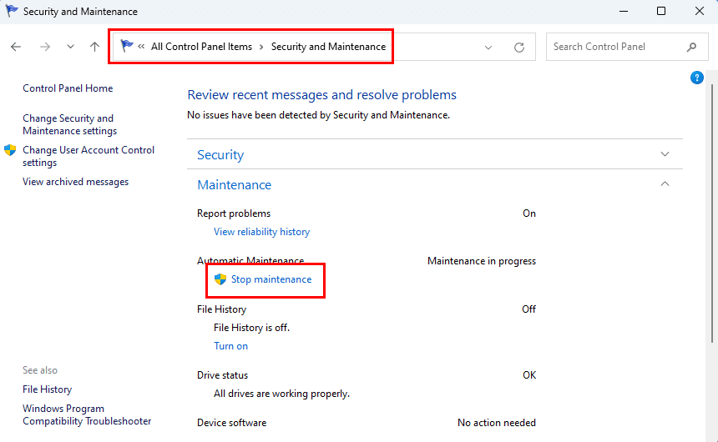Navigate to All Control Panel Items breadcrumb
Viewport: 718px width, 442px height.
[201, 47]
